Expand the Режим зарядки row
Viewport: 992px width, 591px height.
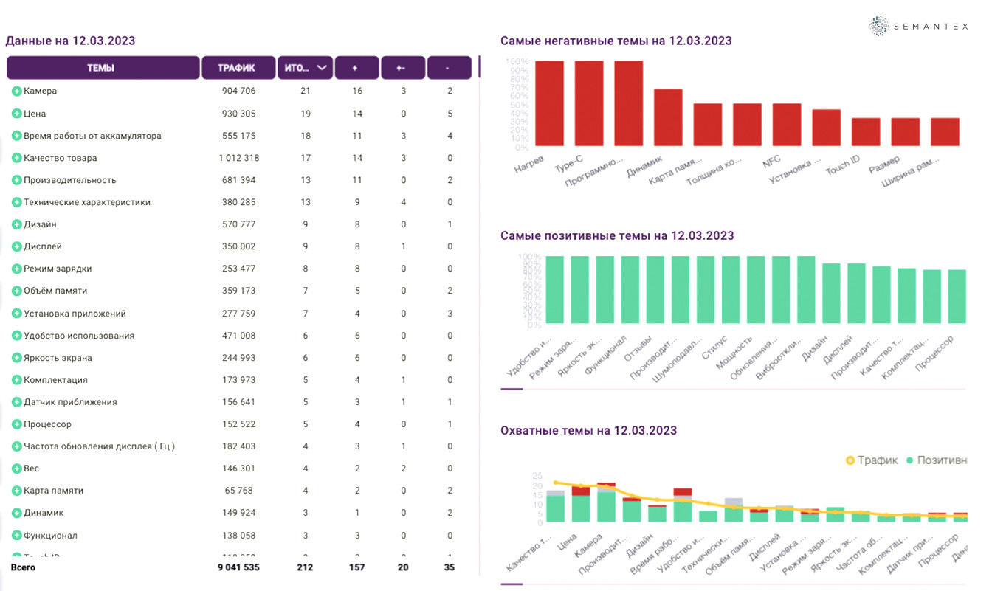(16, 269)
